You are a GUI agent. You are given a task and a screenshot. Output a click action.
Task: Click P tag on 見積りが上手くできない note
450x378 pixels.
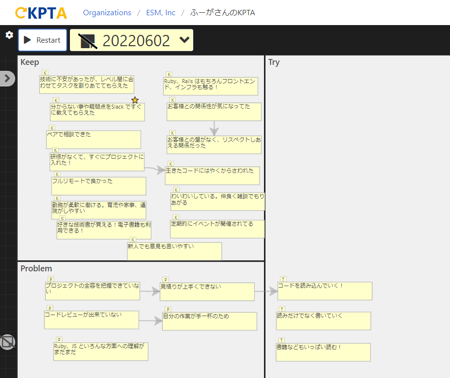166,280
